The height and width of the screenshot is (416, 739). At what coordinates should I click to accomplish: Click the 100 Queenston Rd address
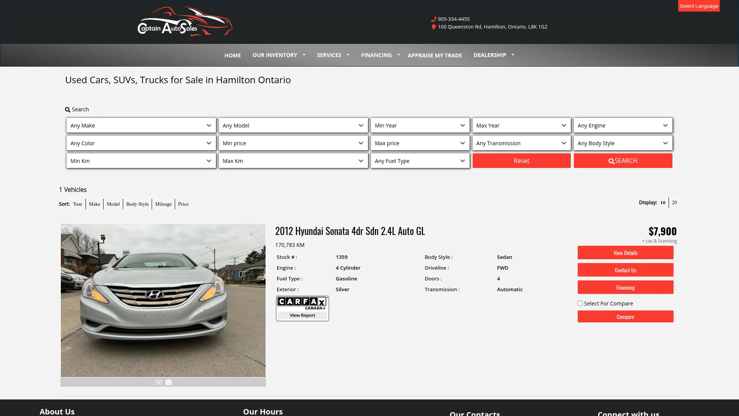pyautogui.click(x=492, y=27)
